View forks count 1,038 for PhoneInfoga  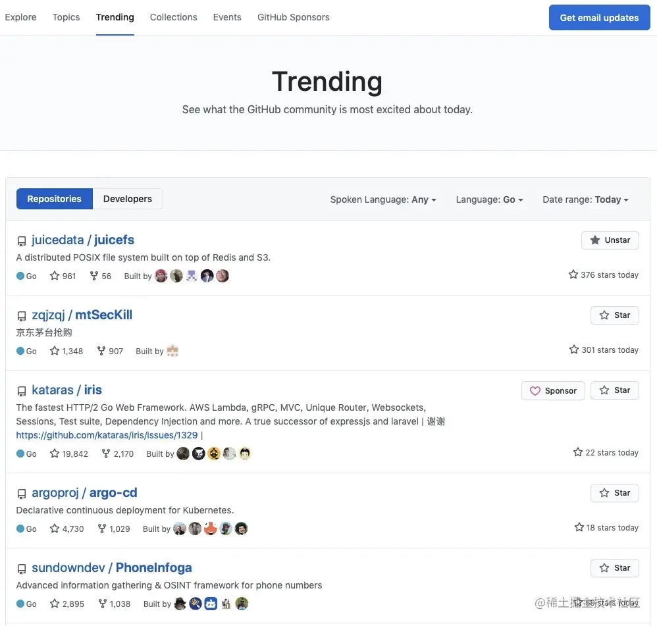[x=114, y=604]
